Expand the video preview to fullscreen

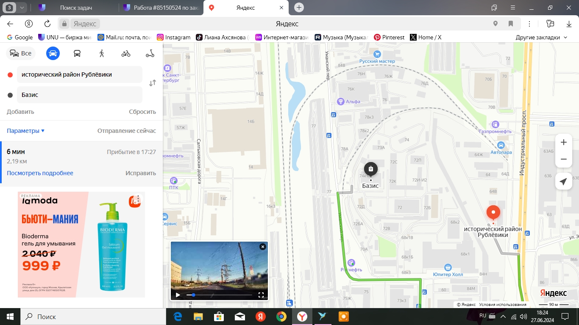(261, 295)
